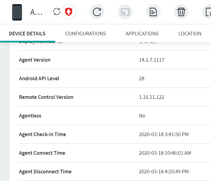Open the Configurations tab
211x181 pixels.
(x=85, y=34)
